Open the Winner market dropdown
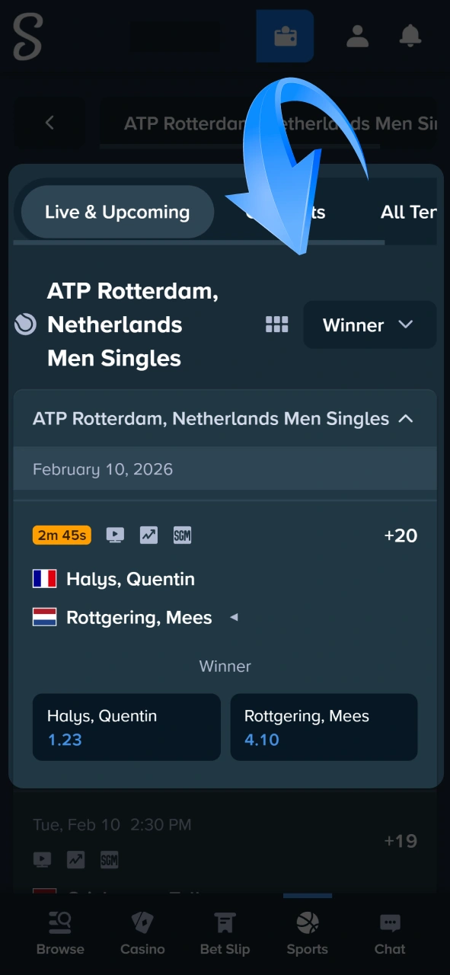This screenshot has height=975, width=450. (x=369, y=324)
